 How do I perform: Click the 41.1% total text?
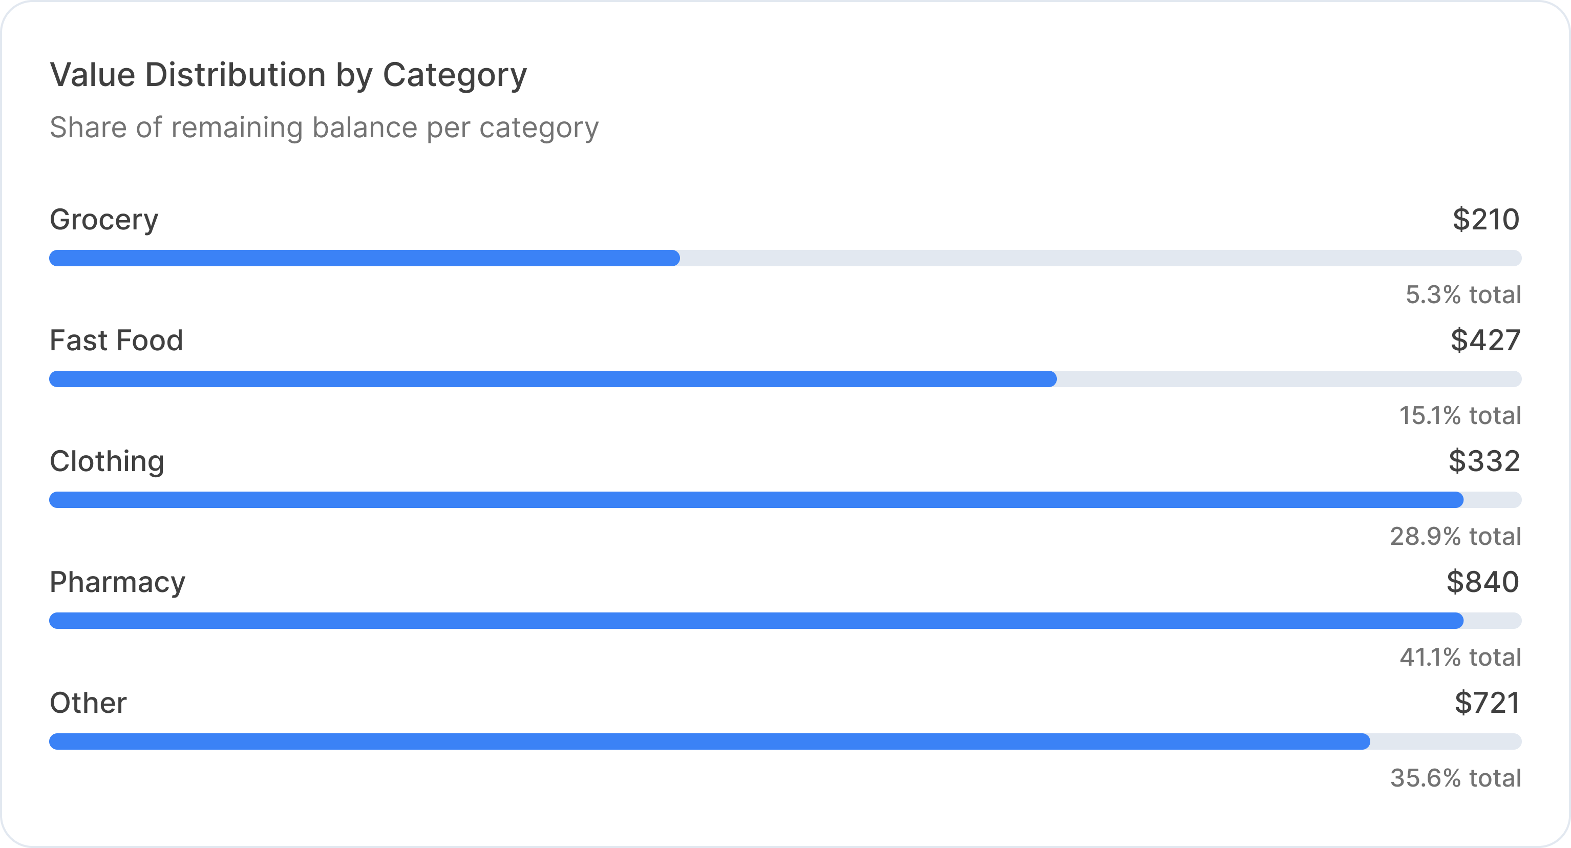click(x=1460, y=657)
